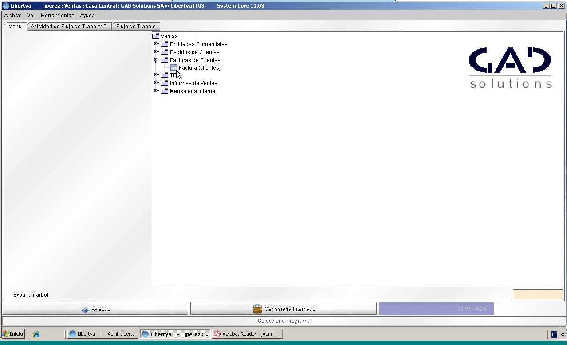
Task: Click the Libertya title bar app icon
Action: coord(6,6)
